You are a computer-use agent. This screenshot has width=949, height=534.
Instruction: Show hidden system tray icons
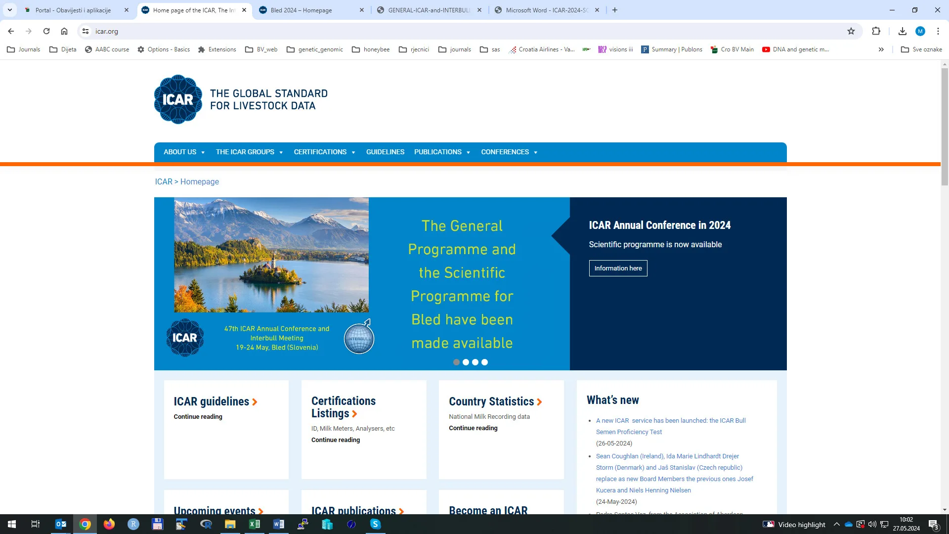836,524
